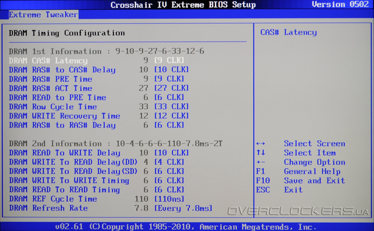This screenshot has height=231, width=374.
Task: Click the plain 110 number in REF Cycle Time row
Action: click(141, 199)
